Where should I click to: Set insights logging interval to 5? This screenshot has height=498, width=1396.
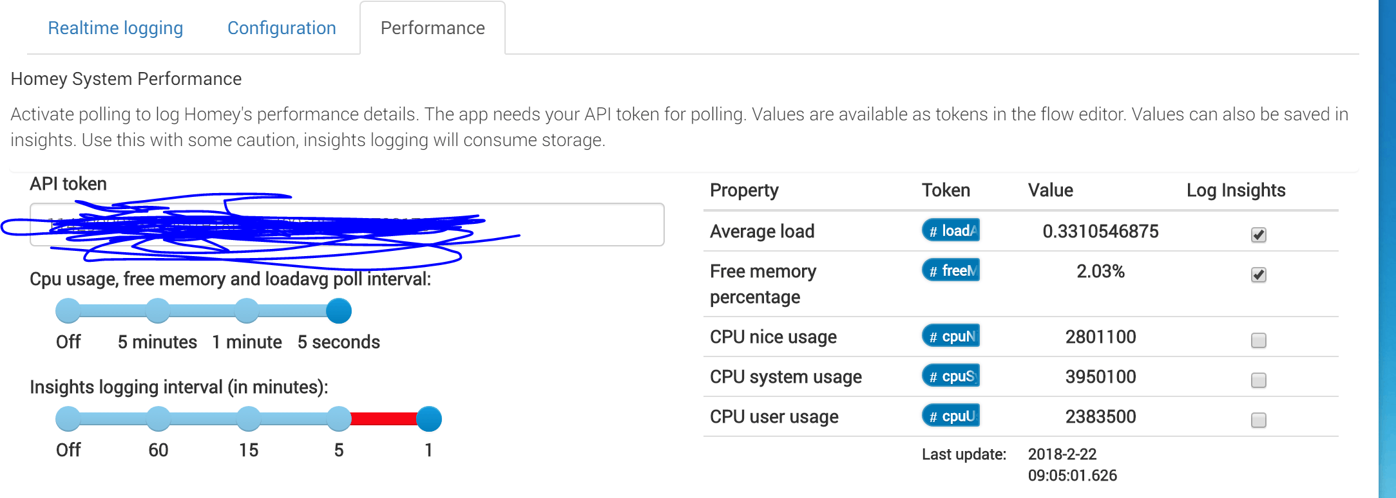coord(339,419)
